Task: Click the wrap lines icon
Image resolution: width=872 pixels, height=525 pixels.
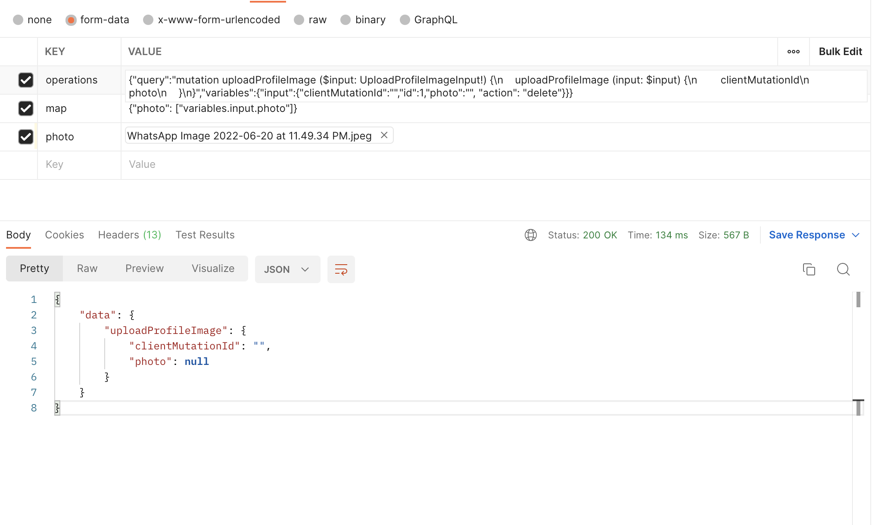Action: (x=341, y=269)
